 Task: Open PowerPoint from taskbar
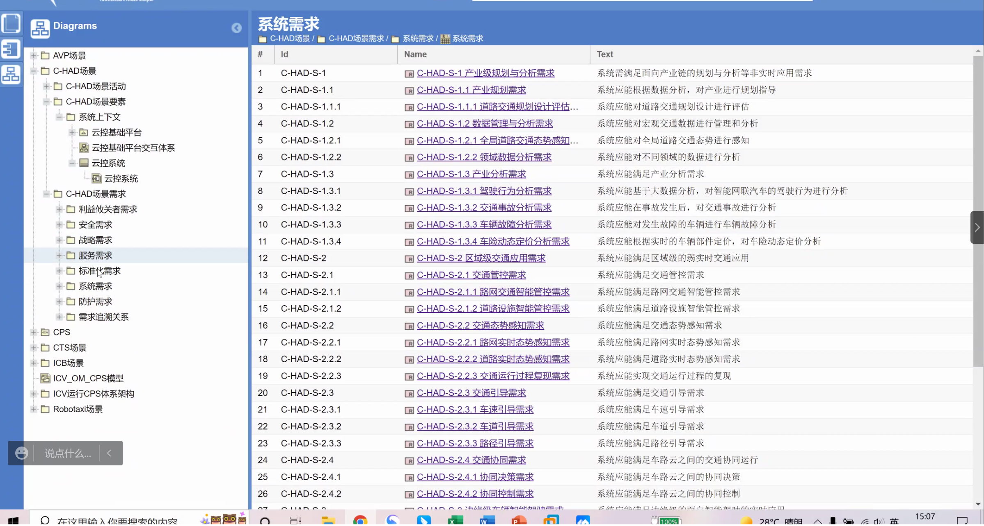[x=519, y=520]
